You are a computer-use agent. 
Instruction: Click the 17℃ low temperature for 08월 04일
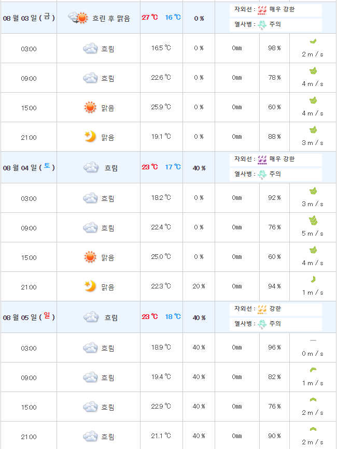173,167
